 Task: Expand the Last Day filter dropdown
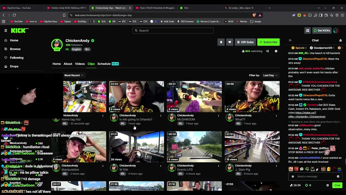click(x=270, y=75)
